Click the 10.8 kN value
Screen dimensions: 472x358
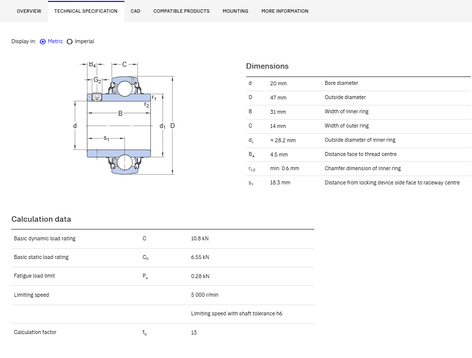click(x=200, y=238)
